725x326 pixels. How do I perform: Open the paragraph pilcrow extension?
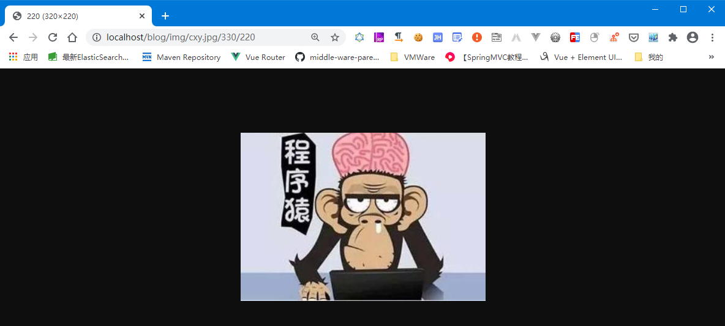tap(399, 37)
